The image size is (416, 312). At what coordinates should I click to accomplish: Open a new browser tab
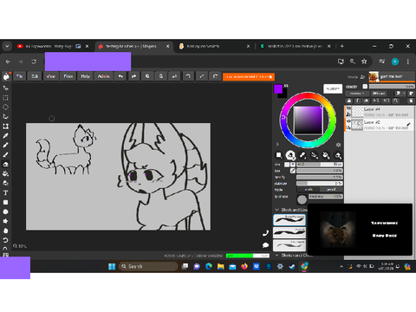342,46
